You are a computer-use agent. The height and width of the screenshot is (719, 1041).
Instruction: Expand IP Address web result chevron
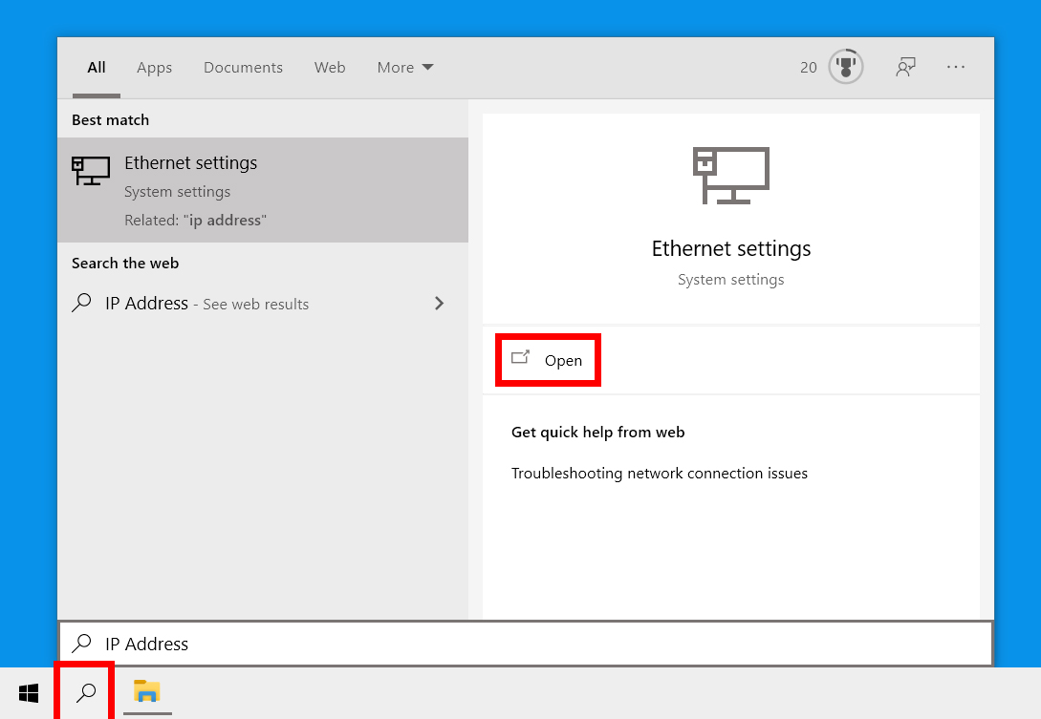[x=439, y=304]
